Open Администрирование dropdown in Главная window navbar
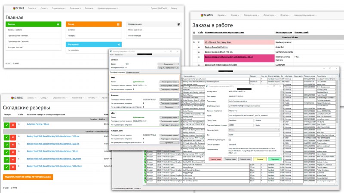 click(x=107, y=8)
